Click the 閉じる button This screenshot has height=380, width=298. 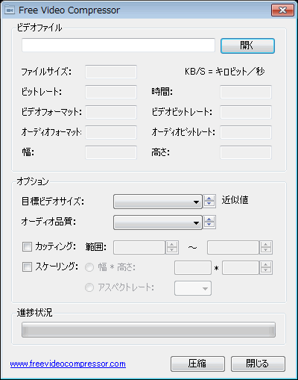click(258, 364)
